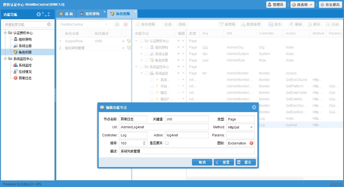The width and height of the screenshot is (344, 187).
Task: Click 安全退出 to log out
Action: coord(330,5)
